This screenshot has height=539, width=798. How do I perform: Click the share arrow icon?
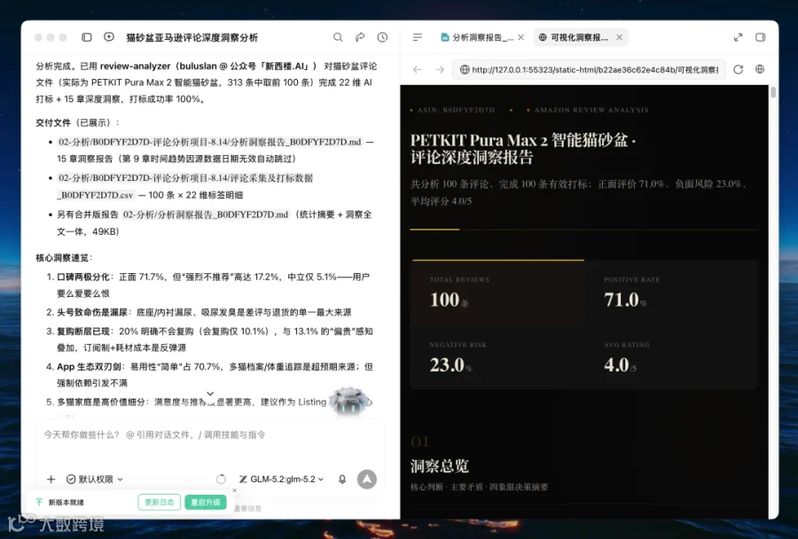pyautogui.click(x=360, y=37)
